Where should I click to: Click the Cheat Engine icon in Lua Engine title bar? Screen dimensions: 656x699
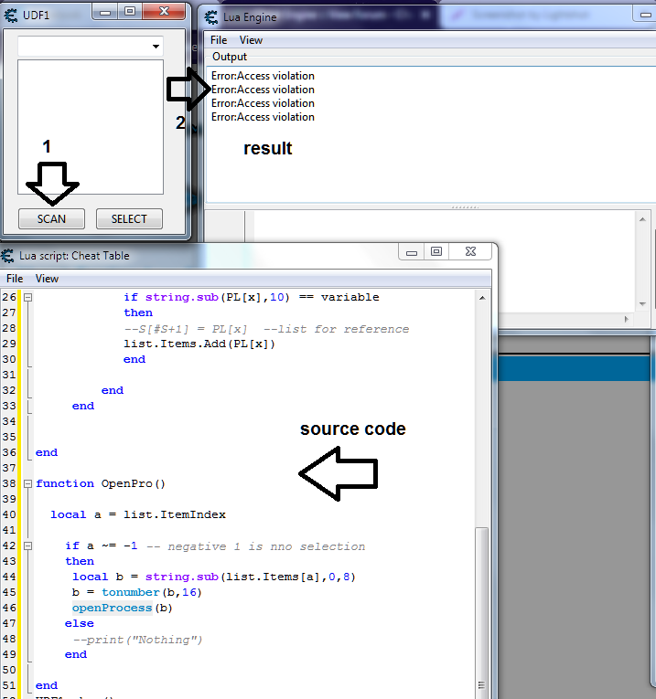(211, 17)
